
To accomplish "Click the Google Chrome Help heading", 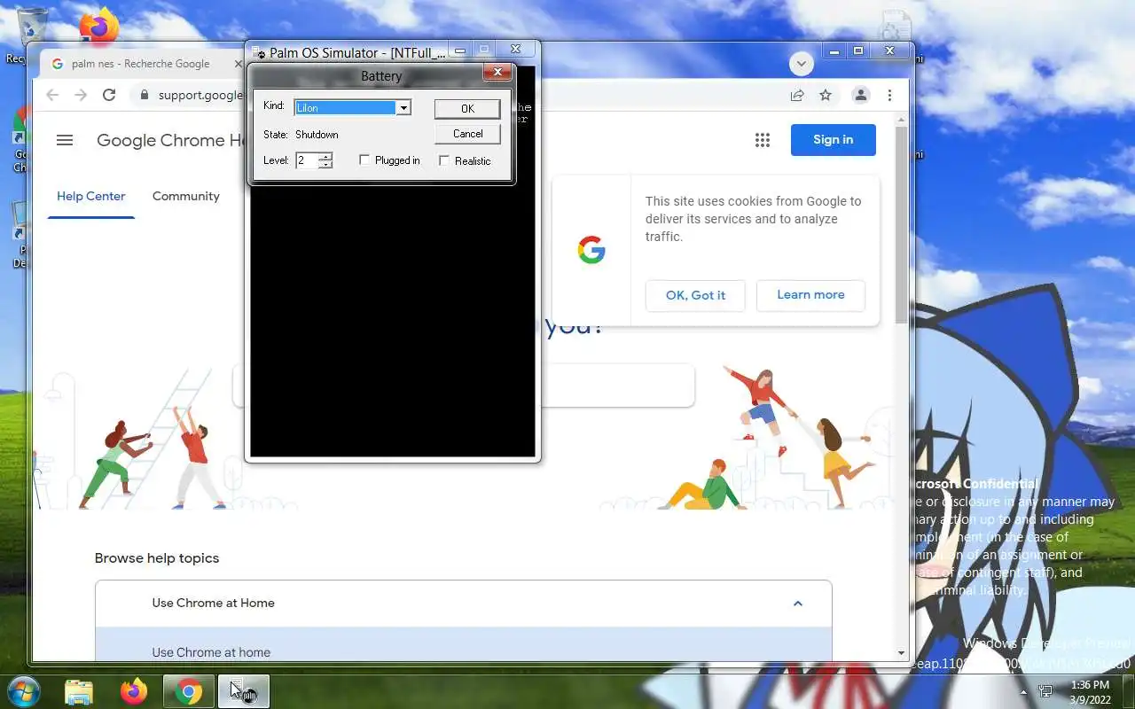I will 170,140.
